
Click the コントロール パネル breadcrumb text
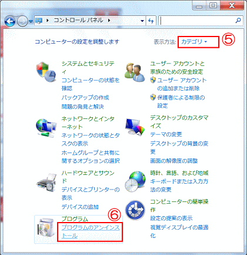[x=78, y=20]
